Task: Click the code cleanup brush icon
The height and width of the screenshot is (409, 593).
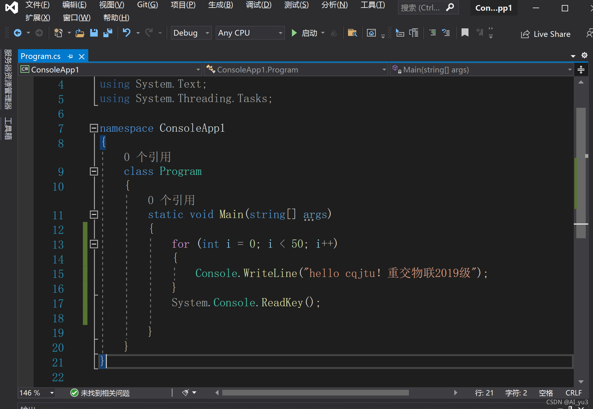Action: (186, 393)
